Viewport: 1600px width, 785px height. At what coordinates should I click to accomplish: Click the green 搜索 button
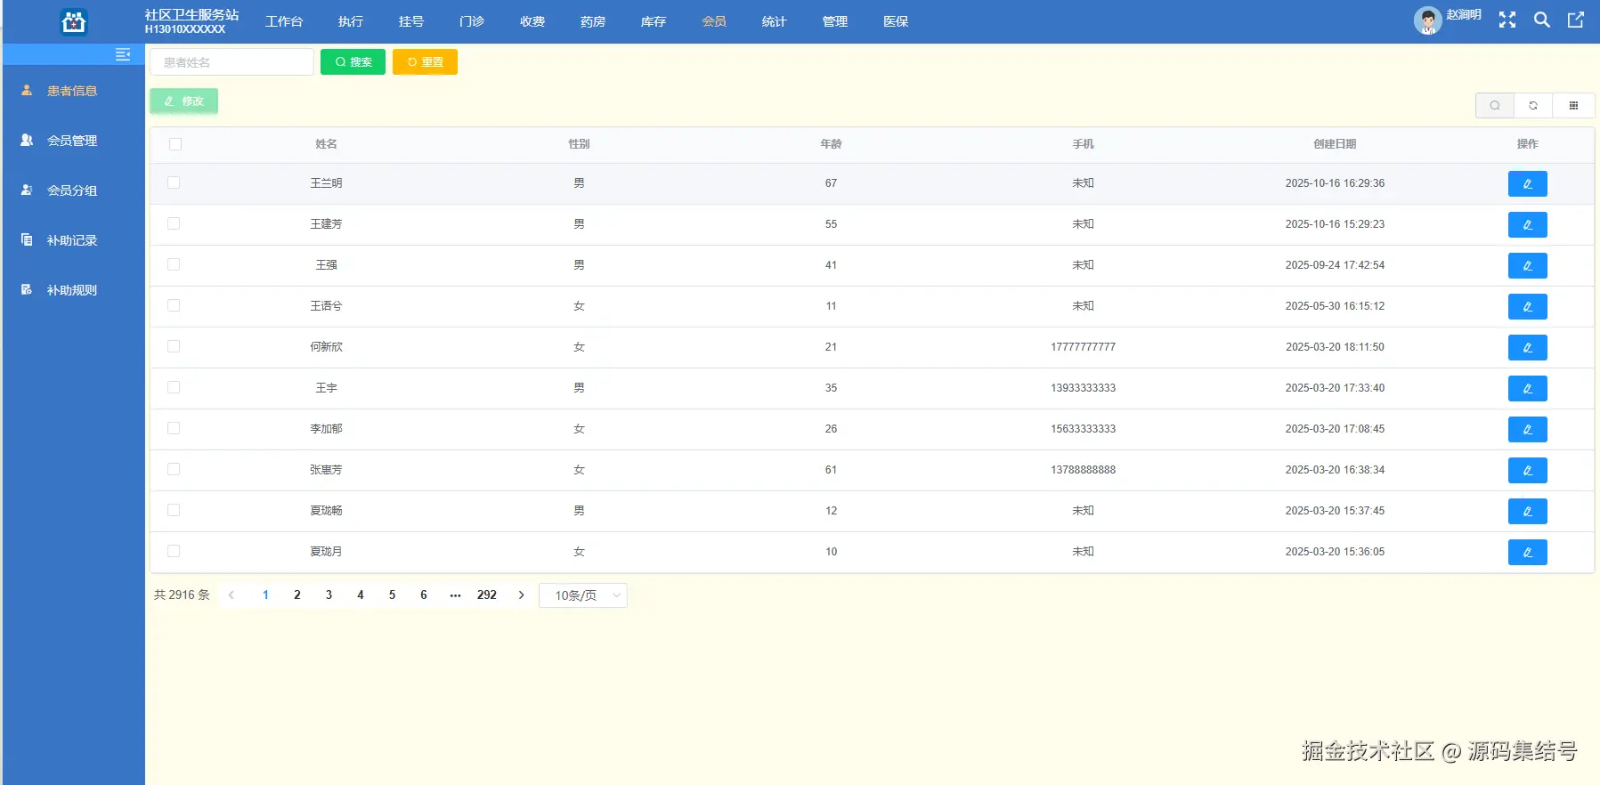(353, 62)
